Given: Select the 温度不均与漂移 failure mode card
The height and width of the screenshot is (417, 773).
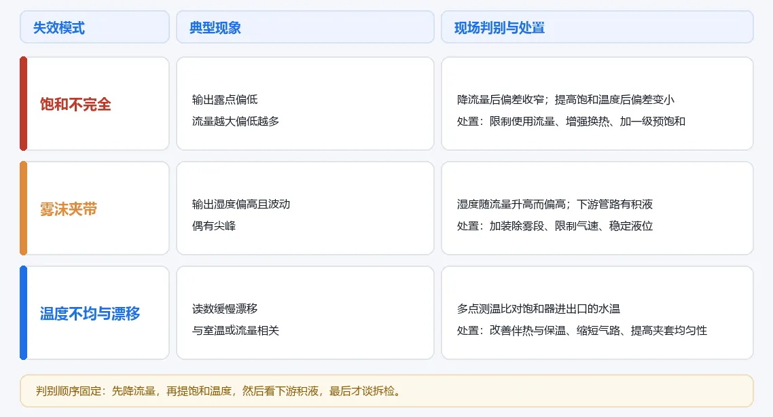Looking at the screenshot, I should click(94, 312).
